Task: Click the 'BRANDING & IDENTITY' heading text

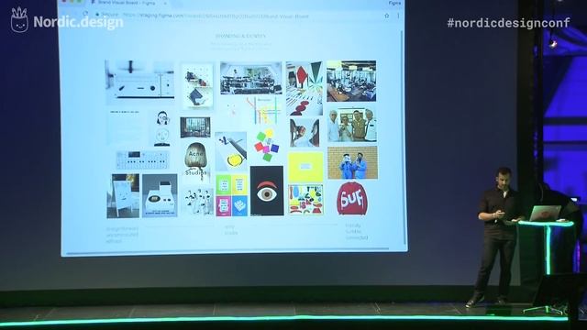Action: [x=240, y=36]
